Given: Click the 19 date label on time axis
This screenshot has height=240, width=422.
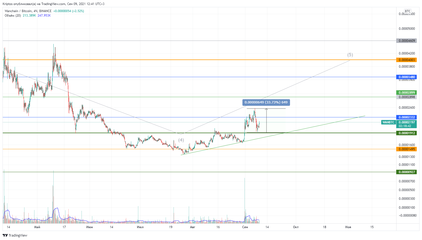Looking at the screenshot, I should (171, 227).
